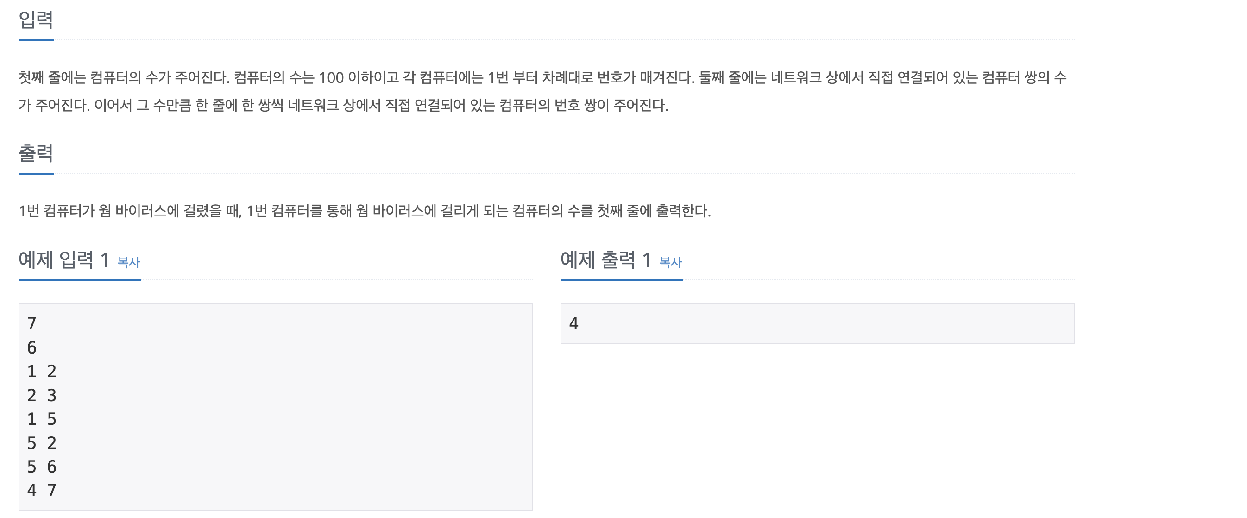The height and width of the screenshot is (518, 1247).
Task: Click the "5 6" line in sample input
Action: 42,467
